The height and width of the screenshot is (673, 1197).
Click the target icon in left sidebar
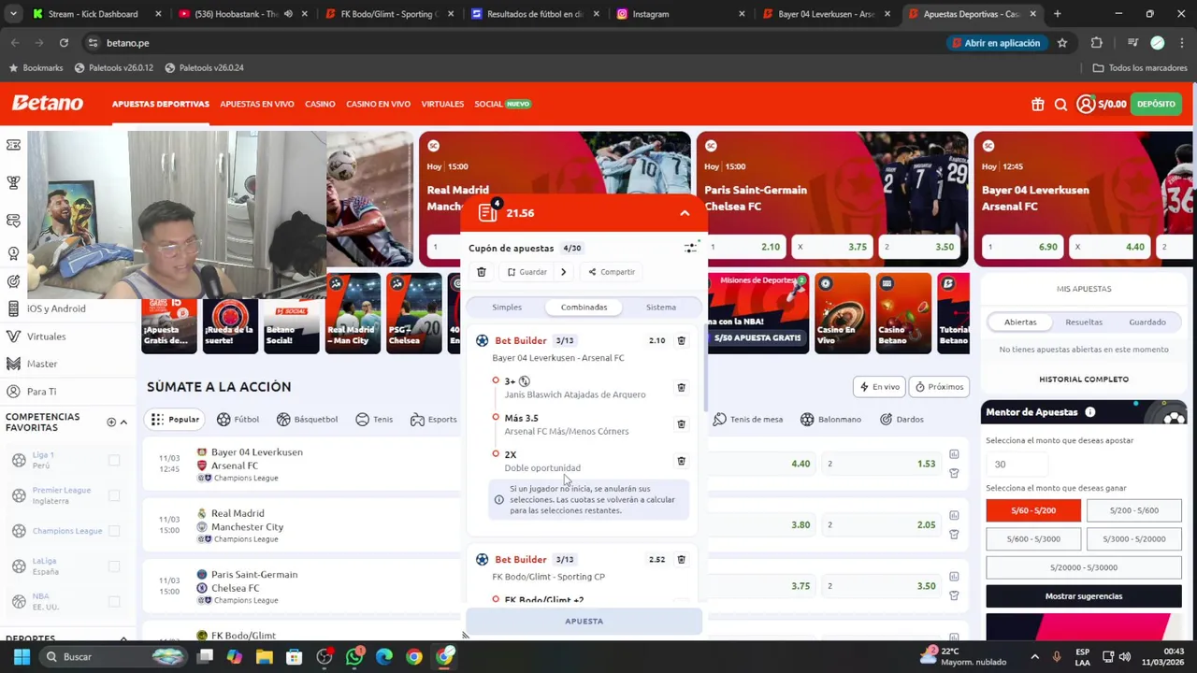point(13,281)
